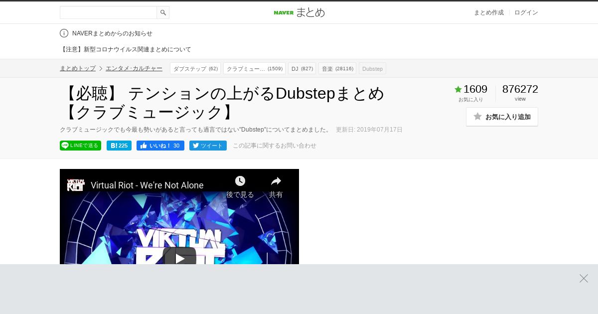This screenshot has height=314, width=598.
Task: Click the Virtual Riot channel avatar icon
Action: pyautogui.click(x=76, y=185)
